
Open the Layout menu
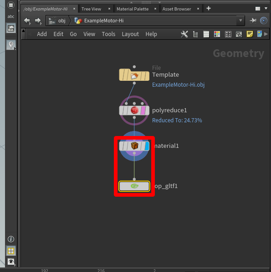pyautogui.click(x=130, y=34)
